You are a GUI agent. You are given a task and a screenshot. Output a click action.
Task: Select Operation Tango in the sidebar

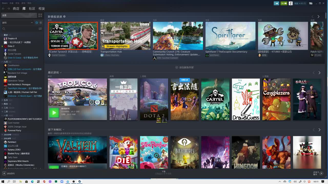(16, 81)
